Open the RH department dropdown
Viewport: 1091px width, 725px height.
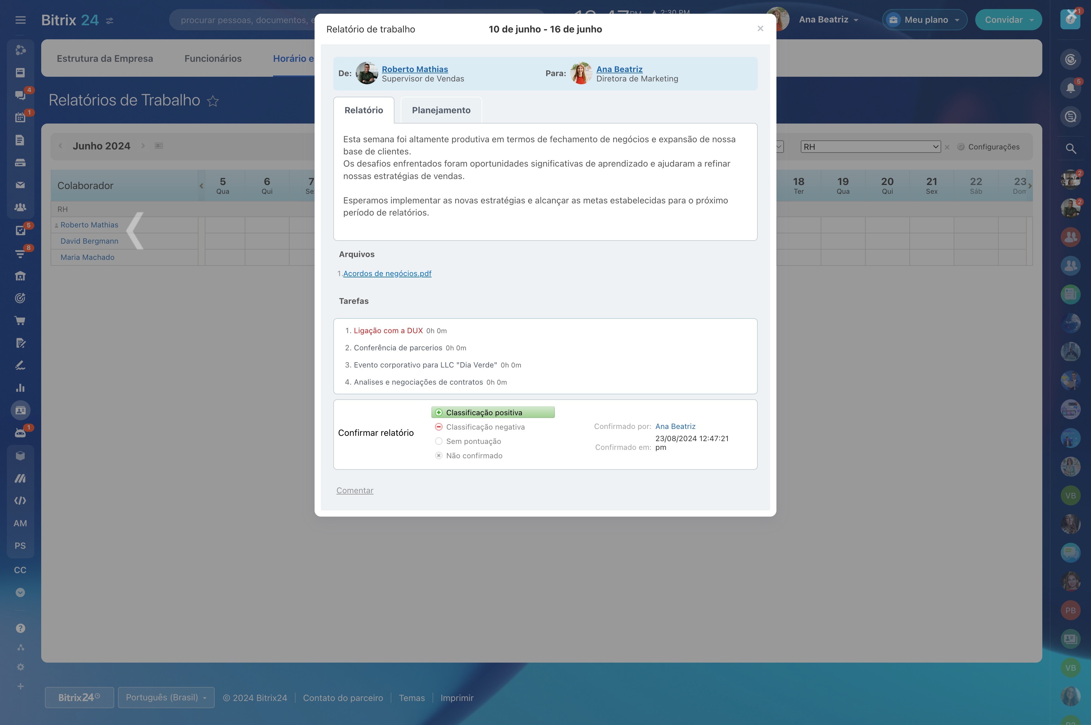(x=870, y=147)
